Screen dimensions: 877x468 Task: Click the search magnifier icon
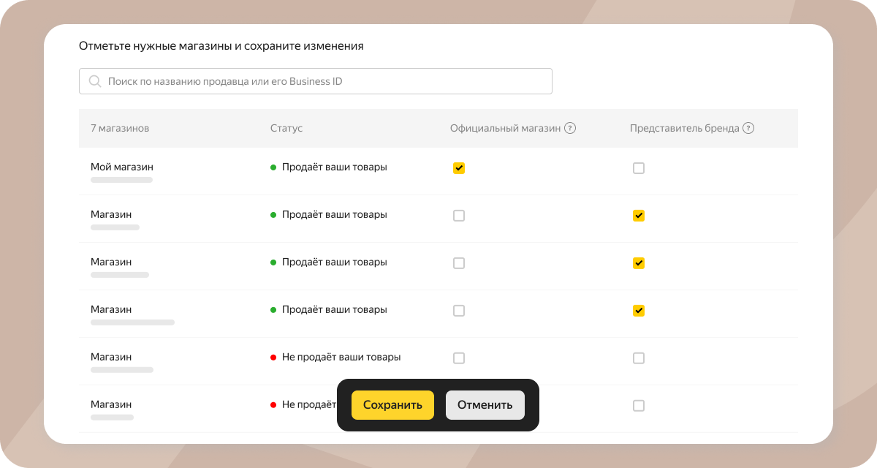[95, 81]
